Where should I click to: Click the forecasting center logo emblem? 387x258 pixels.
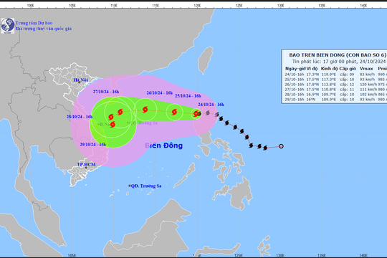[7, 25]
